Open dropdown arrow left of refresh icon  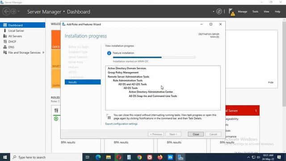click(x=214, y=12)
